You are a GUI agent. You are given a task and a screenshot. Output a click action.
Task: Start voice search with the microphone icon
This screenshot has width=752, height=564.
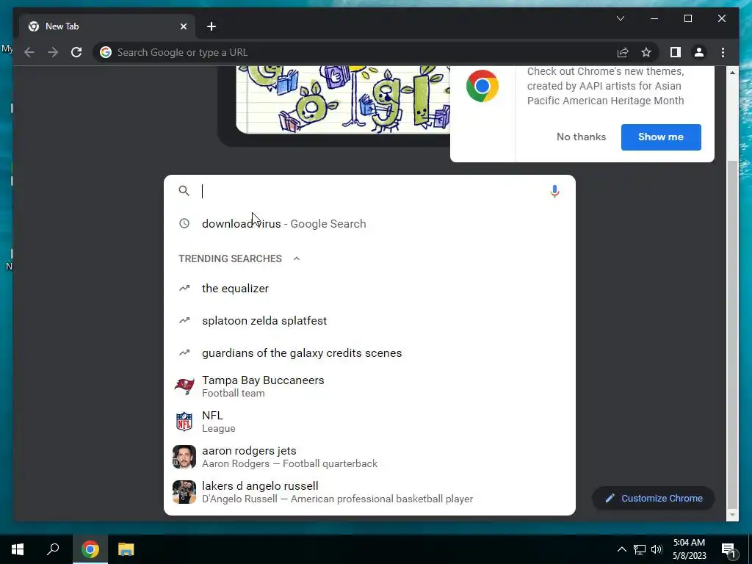(x=554, y=192)
